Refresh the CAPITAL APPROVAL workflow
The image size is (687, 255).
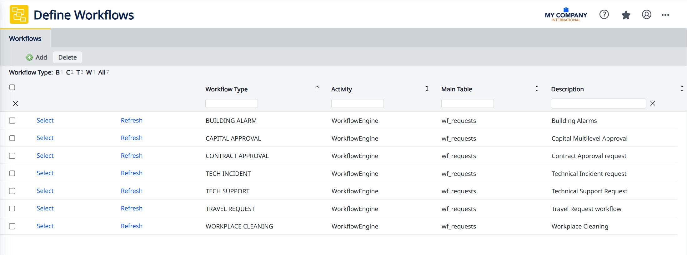pos(132,138)
